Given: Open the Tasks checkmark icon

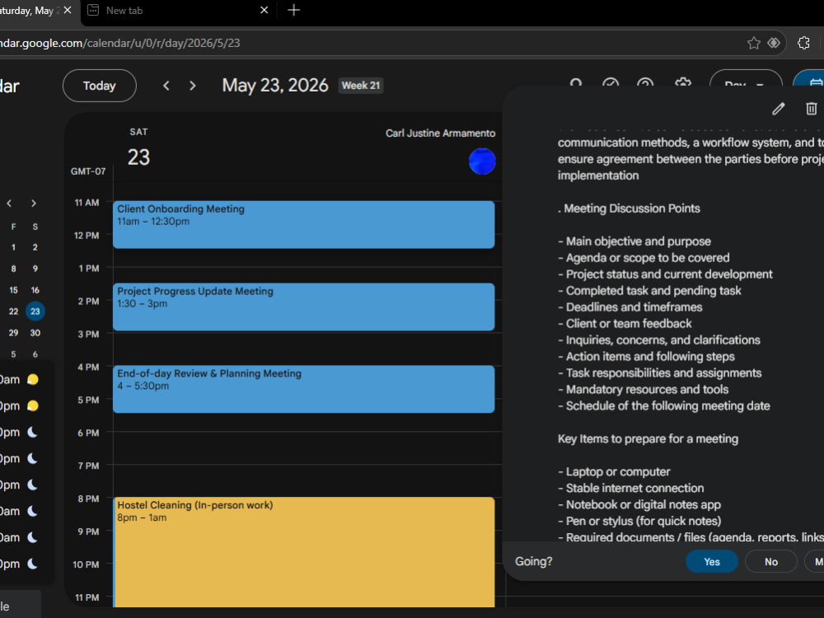Looking at the screenshot, I should 611,84.
